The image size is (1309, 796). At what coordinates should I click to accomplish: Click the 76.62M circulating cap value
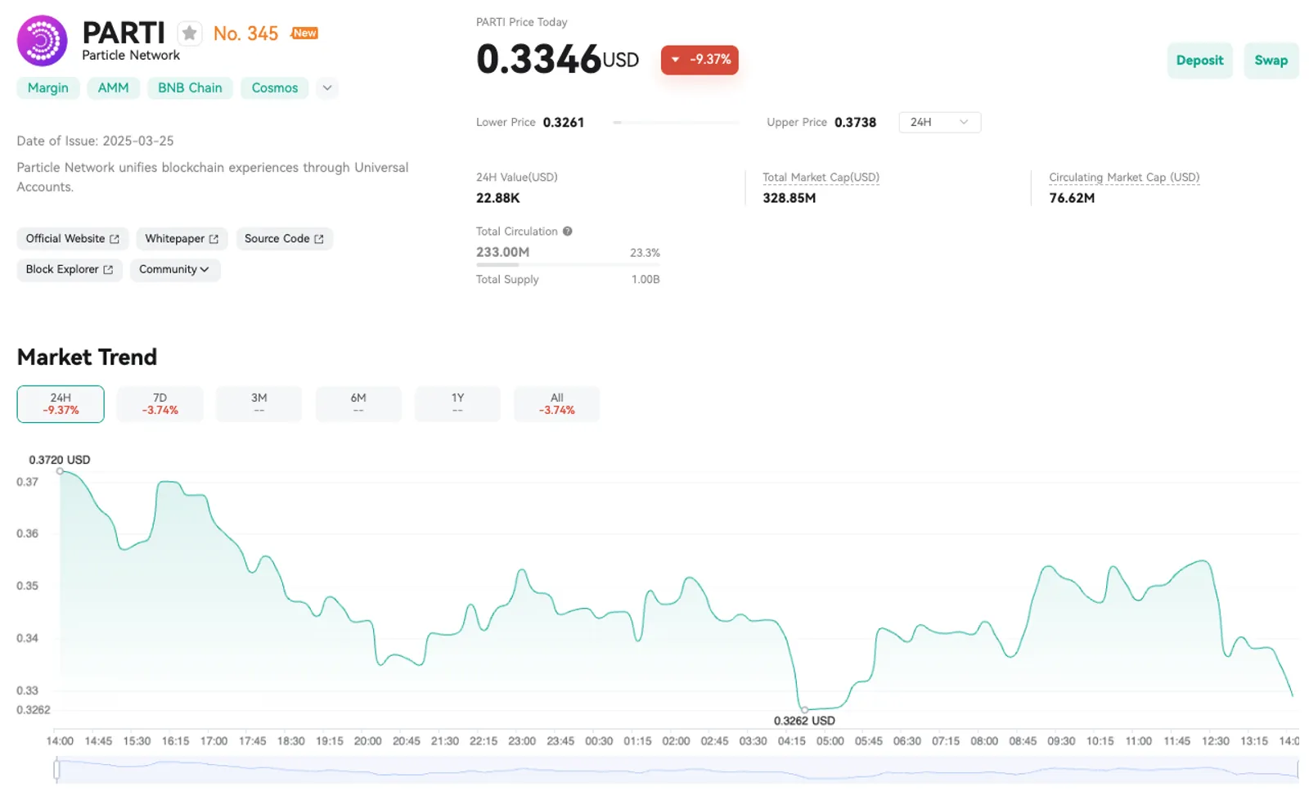(1072, 198)
